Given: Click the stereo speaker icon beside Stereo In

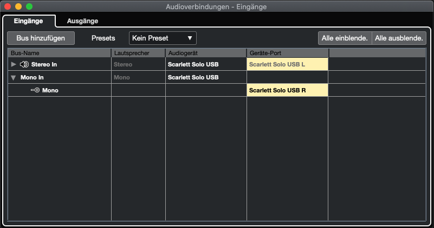Looking at the screenshot, I should (x=24, y=64).
